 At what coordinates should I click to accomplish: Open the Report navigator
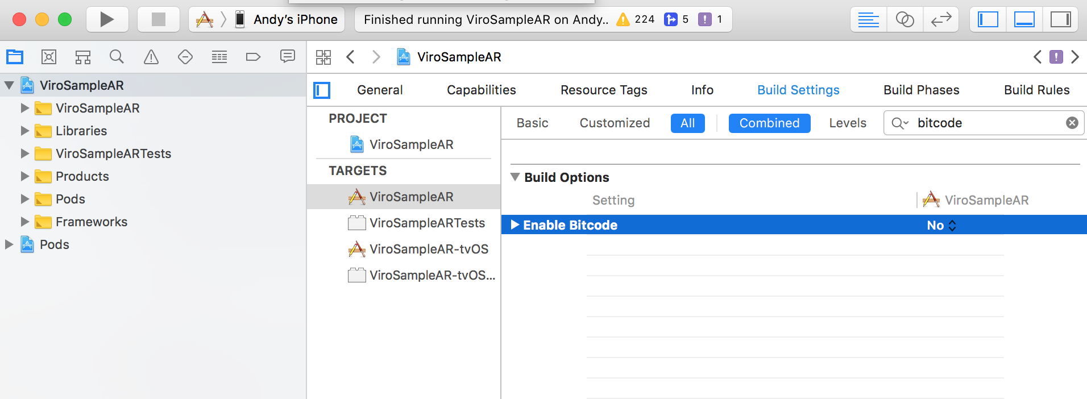click(288, 57)
